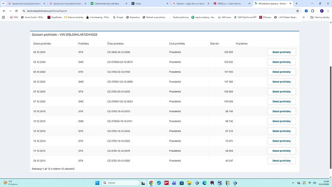
Task: Open Chrome from the taskbar
Action: coord(151,183)
